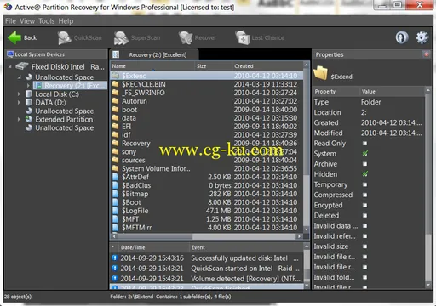This screenshot has width=436, height=306.
Task: Click file list vertical scrollbar down arrow
Action: pyautogui.click(x=306, y=229)
